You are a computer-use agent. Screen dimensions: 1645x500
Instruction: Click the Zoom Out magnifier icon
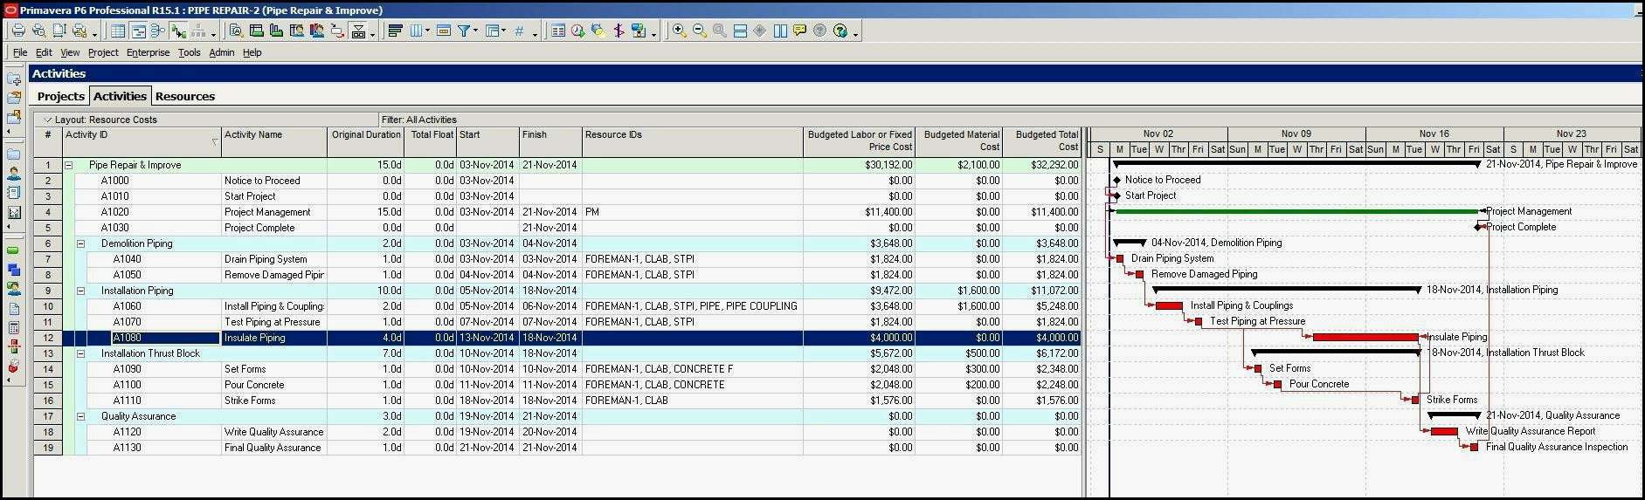pos(699,31)
